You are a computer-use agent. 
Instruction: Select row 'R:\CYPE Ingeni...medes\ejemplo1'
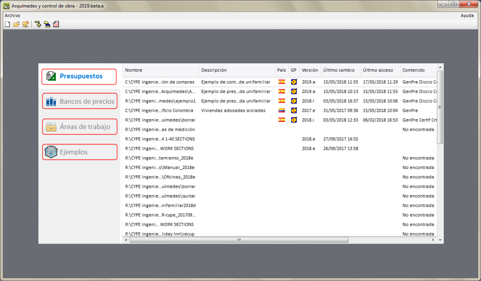click(x=279, y=101)
